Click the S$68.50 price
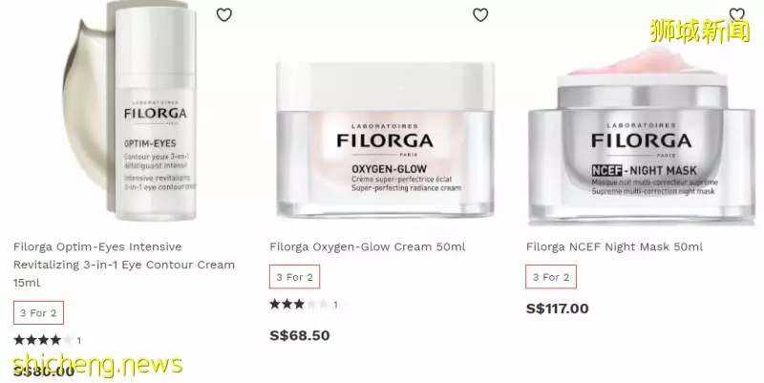The image size is (764, 383). coord(300,335)
